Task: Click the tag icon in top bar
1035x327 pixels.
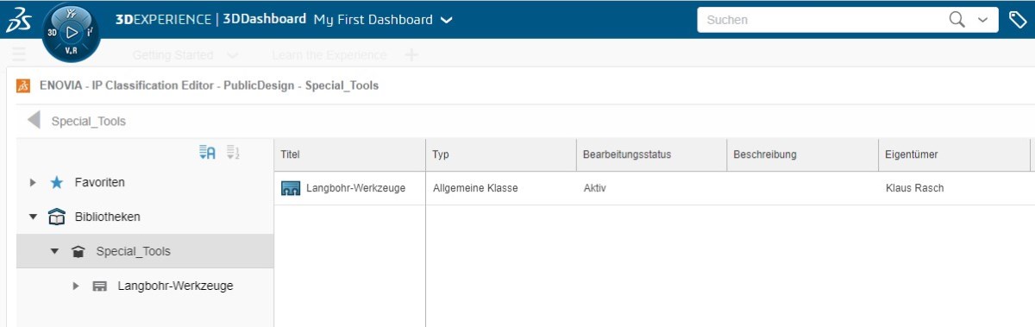Action: [1018, 19]
